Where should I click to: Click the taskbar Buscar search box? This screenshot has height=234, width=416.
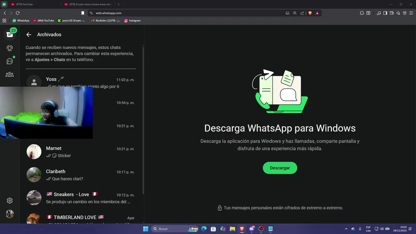[x=175, y=229]
